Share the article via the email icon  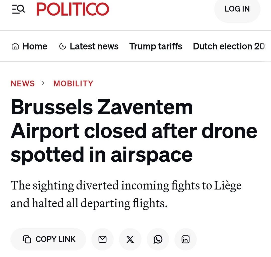coord(102,239)
